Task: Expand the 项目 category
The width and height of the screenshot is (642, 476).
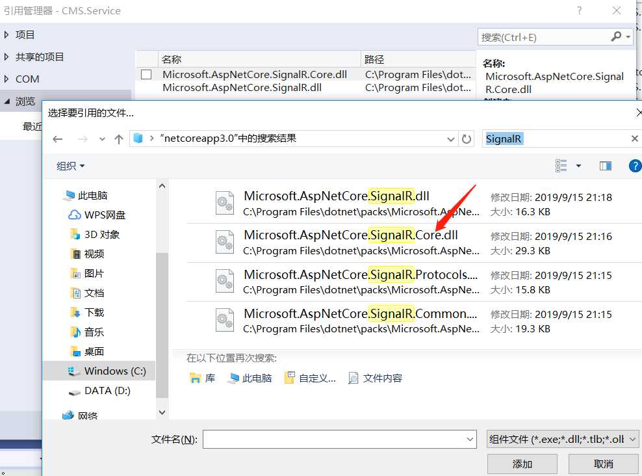Action: (6, 35)
